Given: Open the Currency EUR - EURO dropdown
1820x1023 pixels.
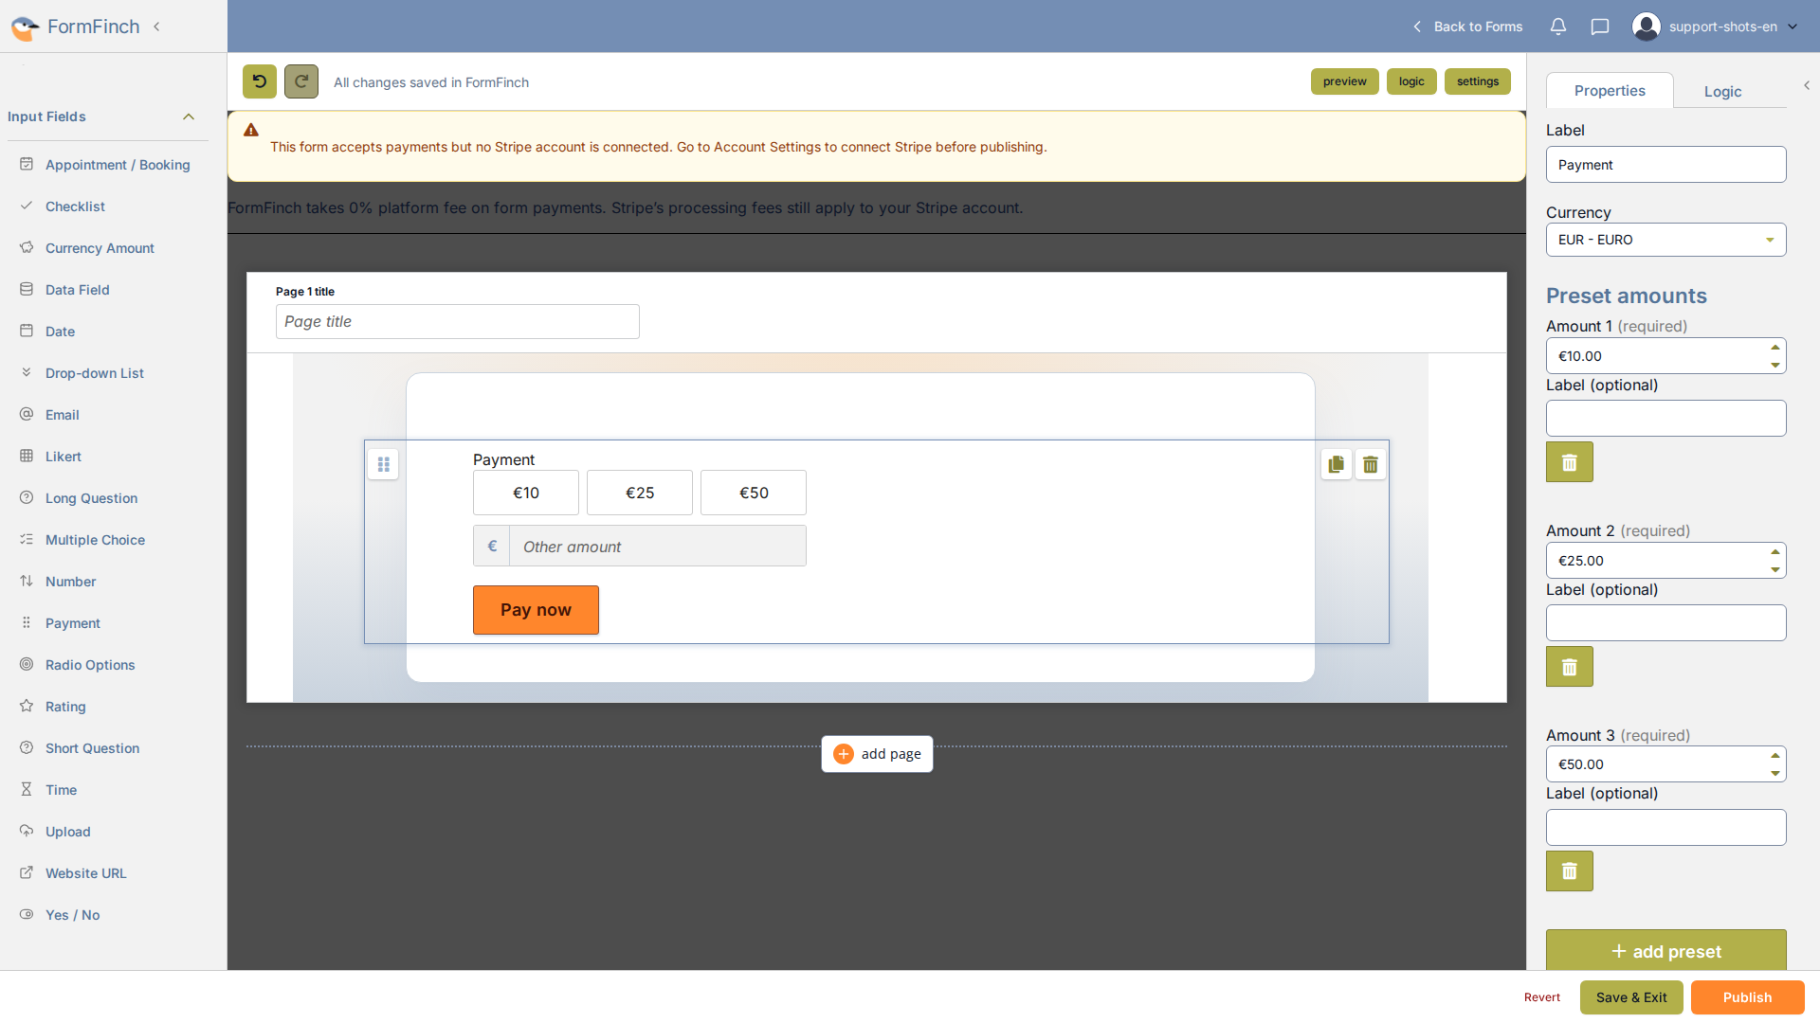Looking at the screenshot, I should pos(1665,240).
